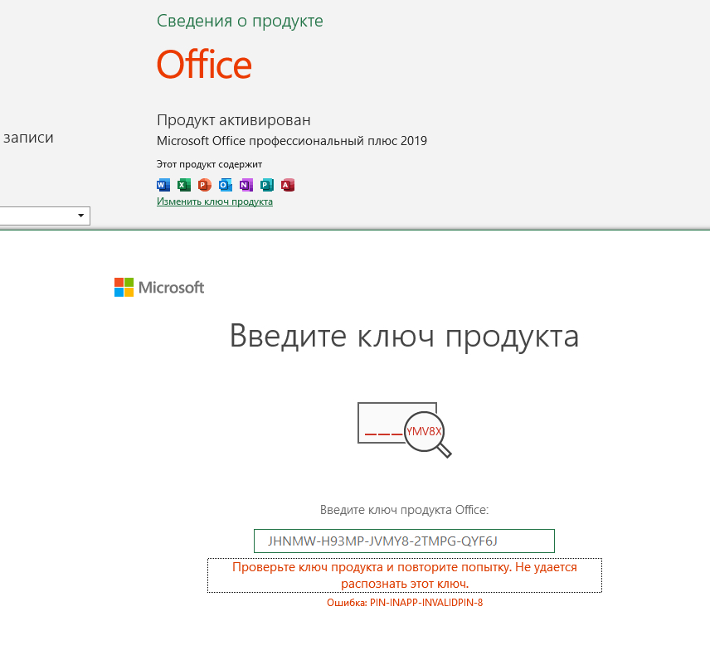This screenshot has width=710, height=655.
Task: Click the 'Введите ключ продукта' dialog title
Action: (x=404, y=337)
